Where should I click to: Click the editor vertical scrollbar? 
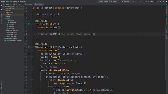[x=165, y=53]
